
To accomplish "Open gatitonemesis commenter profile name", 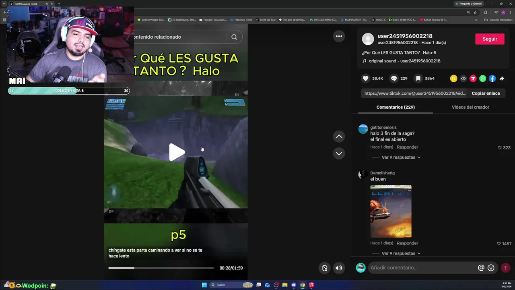I will pyautogui.click(x=383, y=127).
